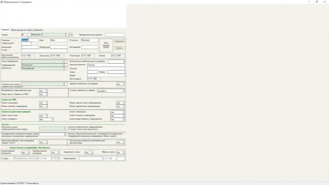Click the browse button for Наше предприятие
Screen dimensions: 329x185
(x=66, y=61)
